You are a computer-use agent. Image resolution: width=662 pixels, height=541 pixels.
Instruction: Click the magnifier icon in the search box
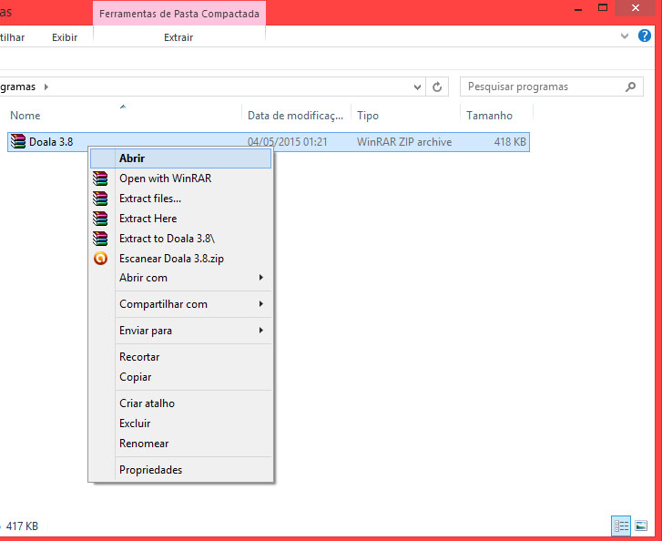(630, 87)
